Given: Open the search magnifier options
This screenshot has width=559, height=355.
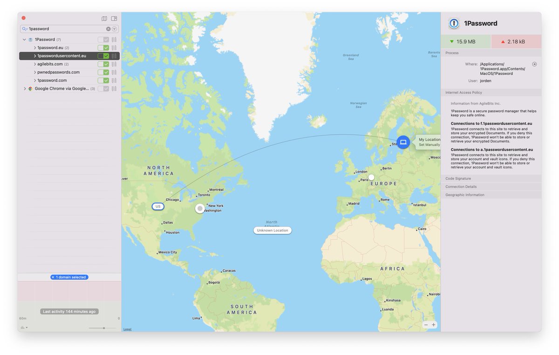Looking at the screenshot, I should point(25,29).
